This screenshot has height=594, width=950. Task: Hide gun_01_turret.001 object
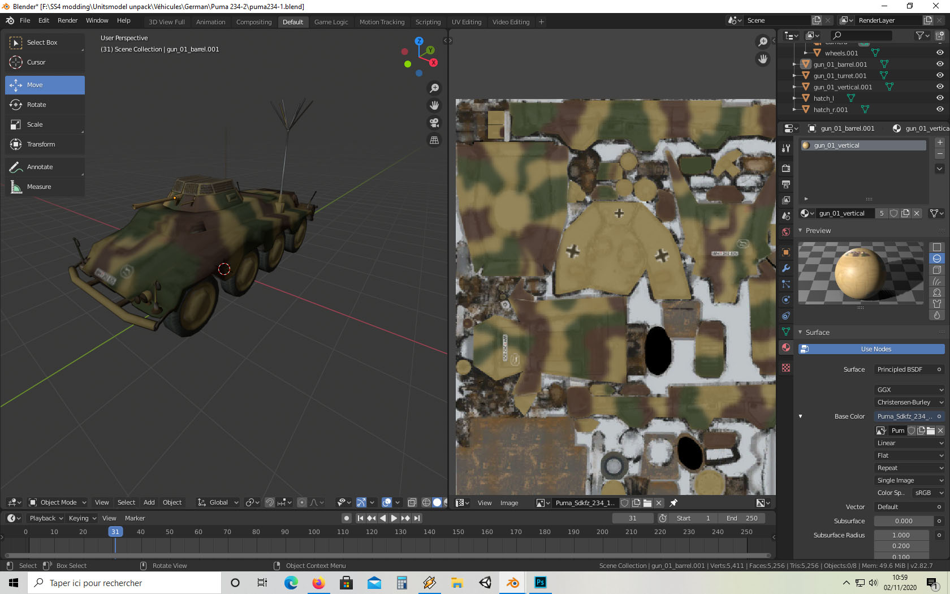click(940, 75)
